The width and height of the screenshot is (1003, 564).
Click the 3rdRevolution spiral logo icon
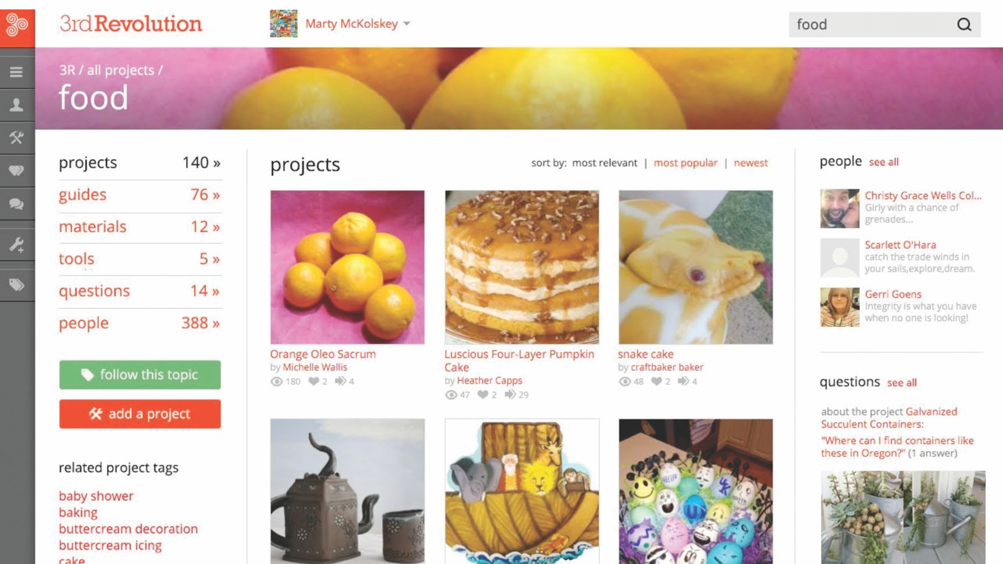click(17, 25)
